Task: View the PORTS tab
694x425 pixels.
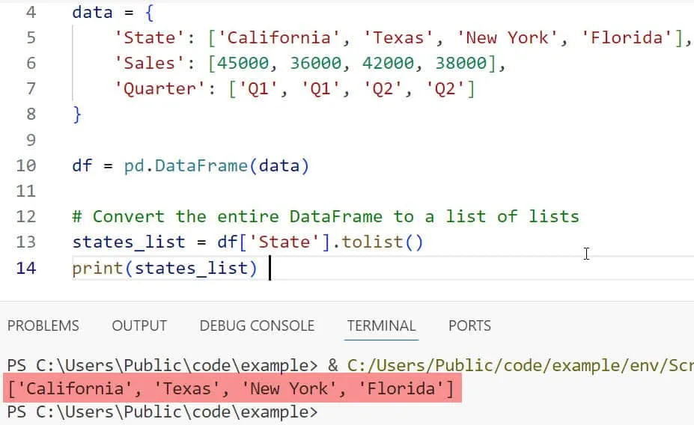Action: click(x=469, y=325)
